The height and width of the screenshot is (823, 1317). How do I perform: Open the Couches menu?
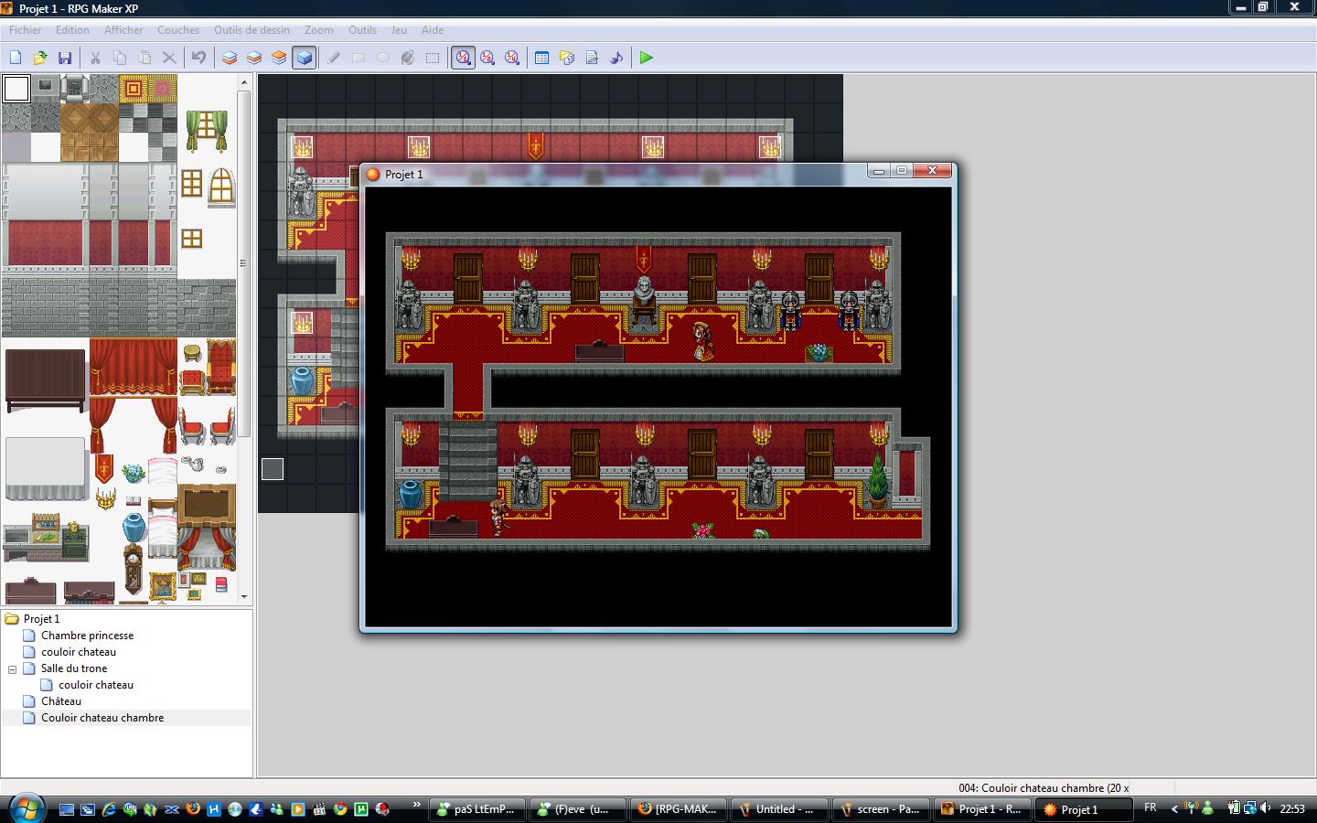pos(178,29)
